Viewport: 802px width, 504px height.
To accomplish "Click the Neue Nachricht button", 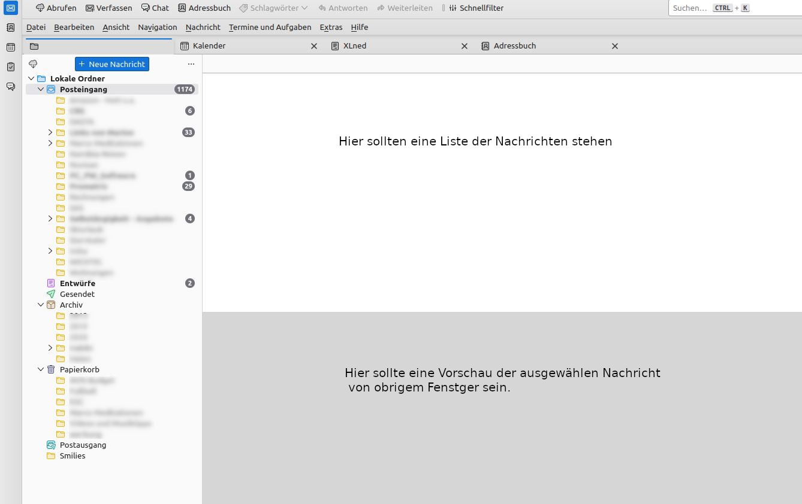I will tap(112, 64).
